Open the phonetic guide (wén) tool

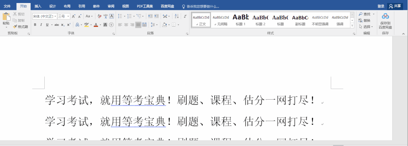105,16
